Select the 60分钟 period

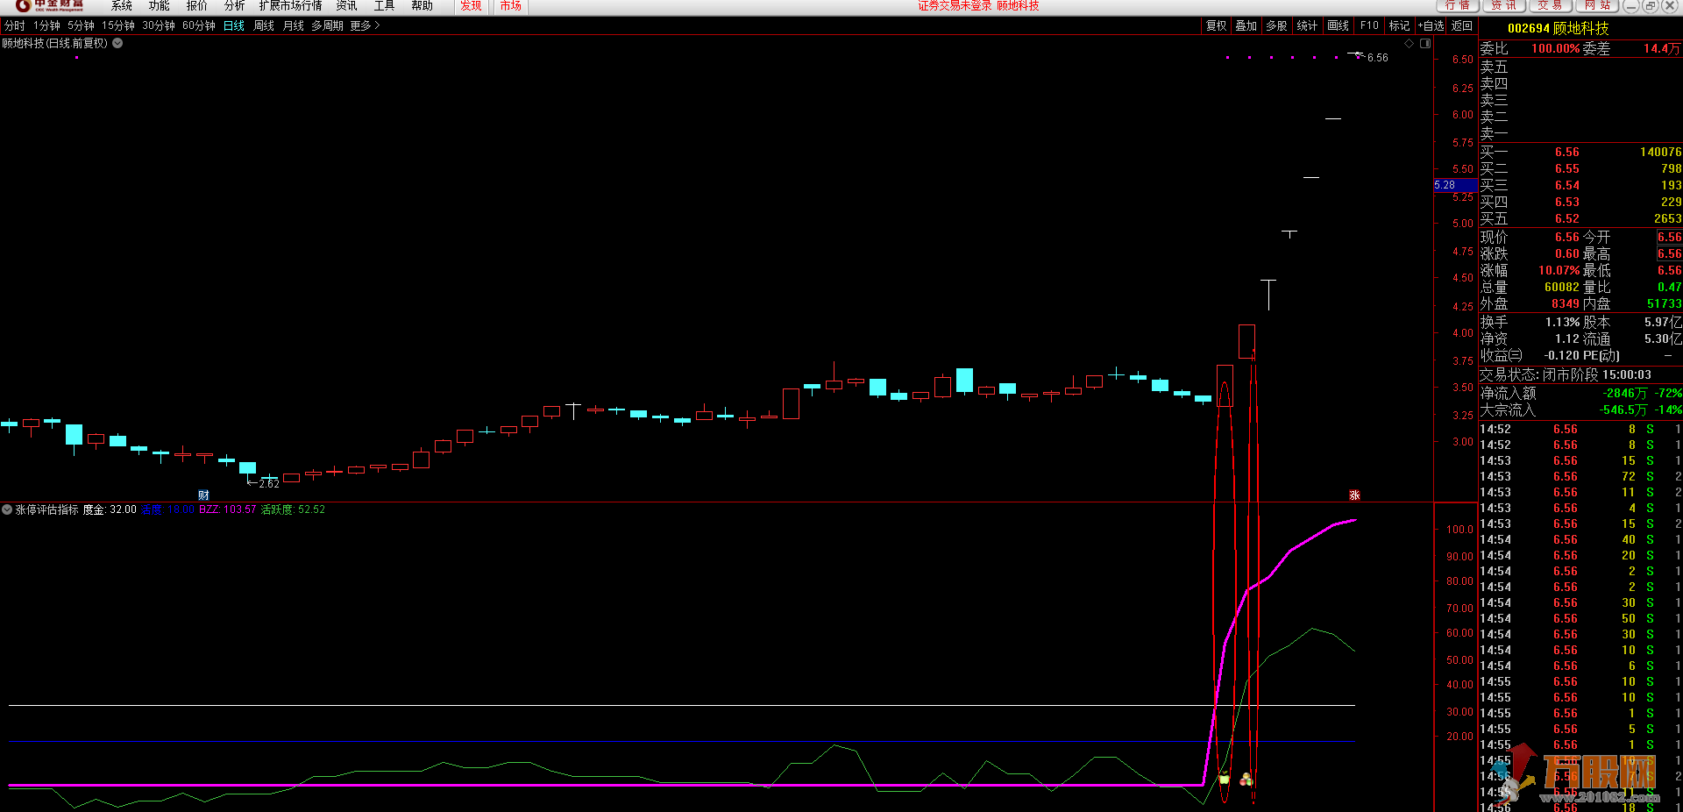199,26
